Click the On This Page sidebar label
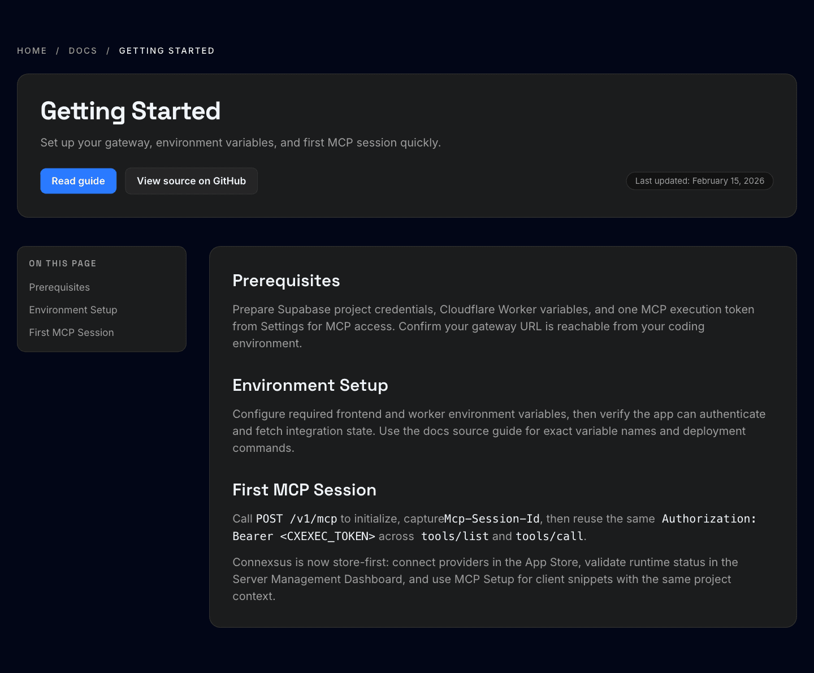The image size is (814, 673). [x=63, y=264]
